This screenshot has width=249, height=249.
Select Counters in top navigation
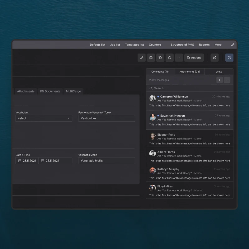coord(155,45)
